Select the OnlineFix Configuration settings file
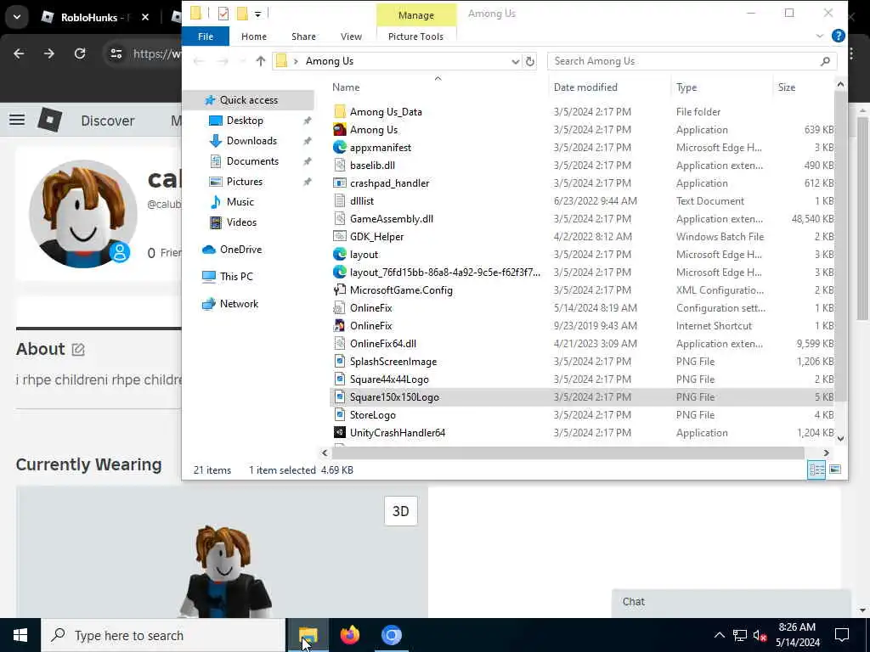 (x=370, y=307)
